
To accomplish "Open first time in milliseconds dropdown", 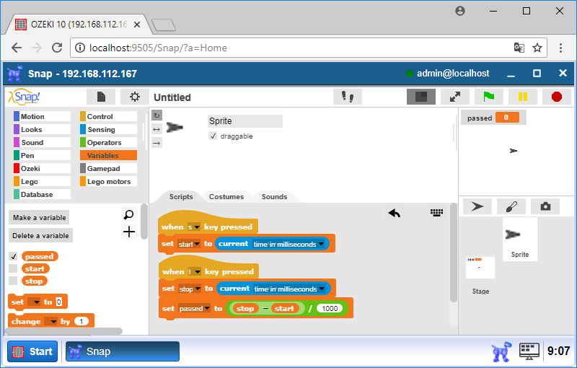I will tap(321, 244).
